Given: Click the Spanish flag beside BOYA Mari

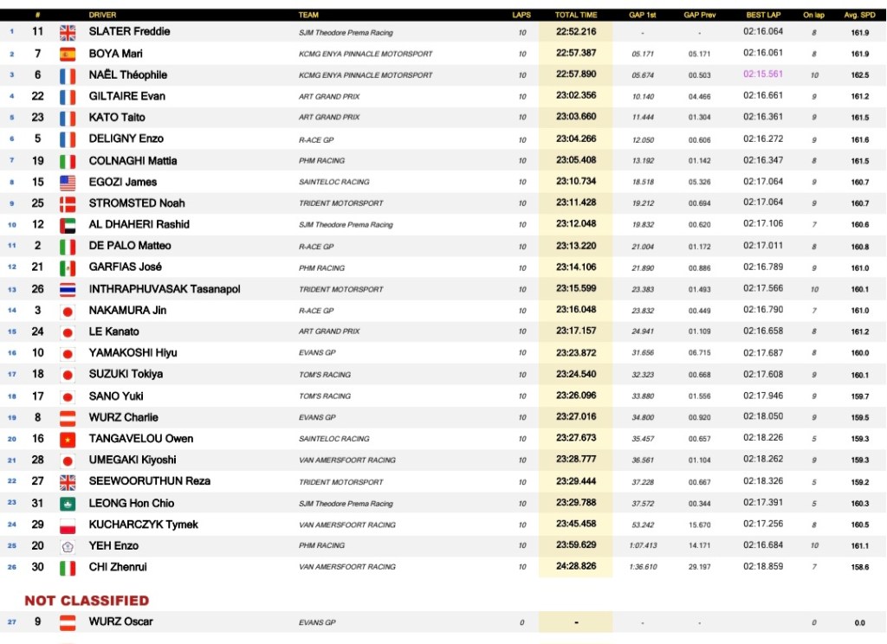Looking at the screenshot, I should [x=68, y=55].
